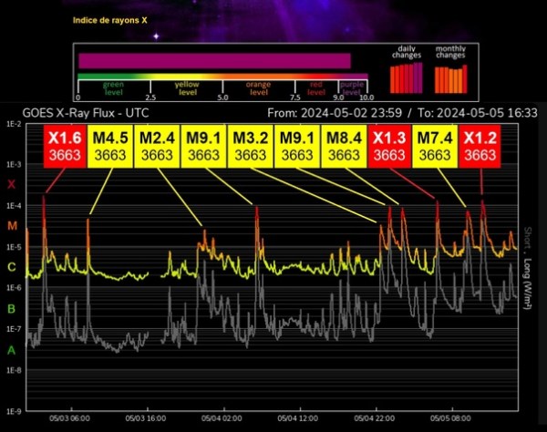
Task: Click the green level scale label
Action: [x=114, y=88]
